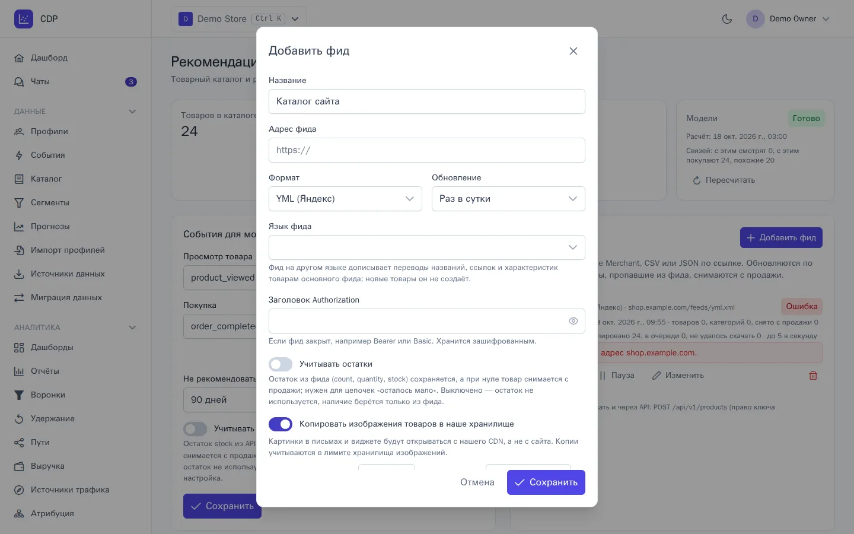Screen dimensions: 854x534
Task: Click the Адрес фида input field
Action: coord(427,150)
